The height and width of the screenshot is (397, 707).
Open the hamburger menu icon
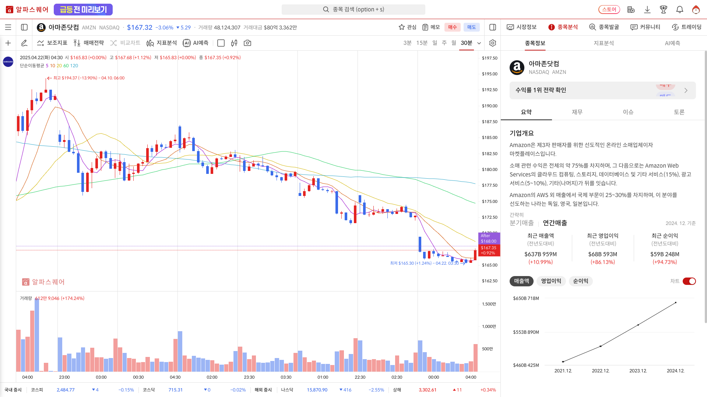[x=8, y=27]
